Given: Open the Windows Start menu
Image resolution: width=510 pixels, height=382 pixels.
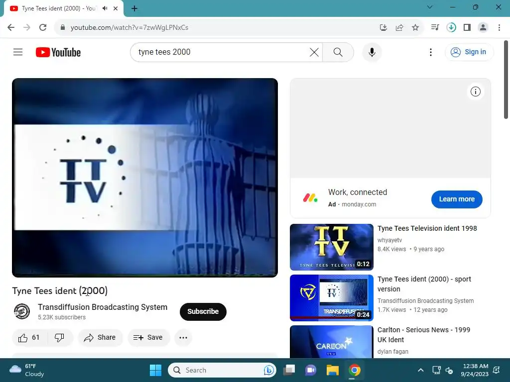Looking at the screenshot, I should point(155,370).
